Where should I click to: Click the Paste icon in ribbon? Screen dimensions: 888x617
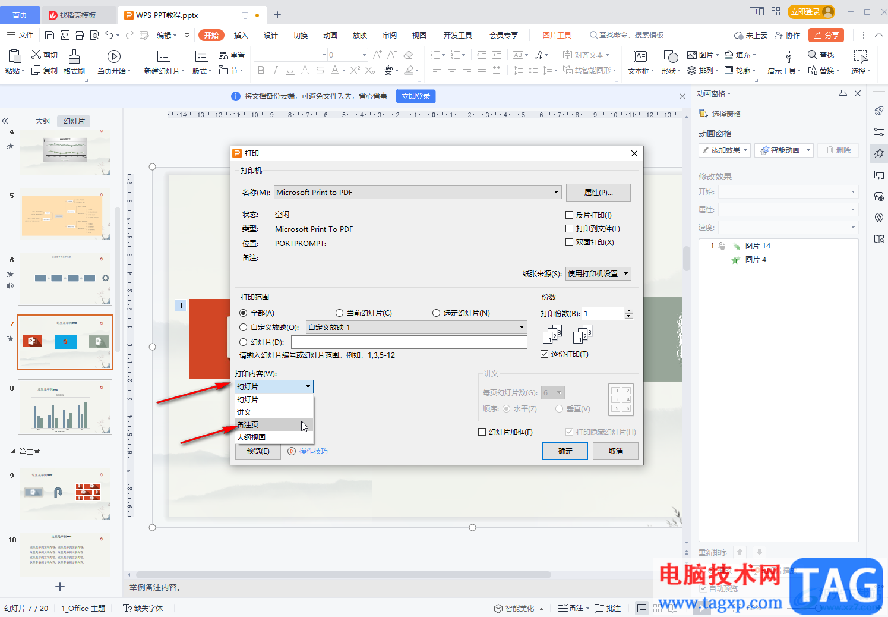(x=14, y=56)
